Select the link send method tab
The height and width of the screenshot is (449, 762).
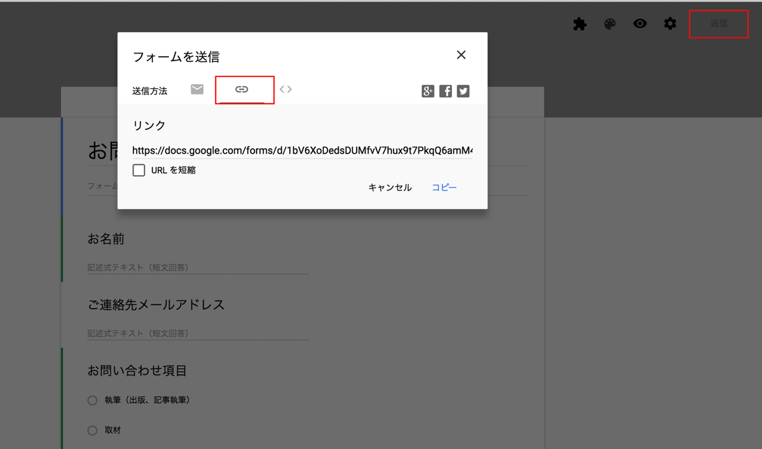pyautogui.click(x=241, y=90)
